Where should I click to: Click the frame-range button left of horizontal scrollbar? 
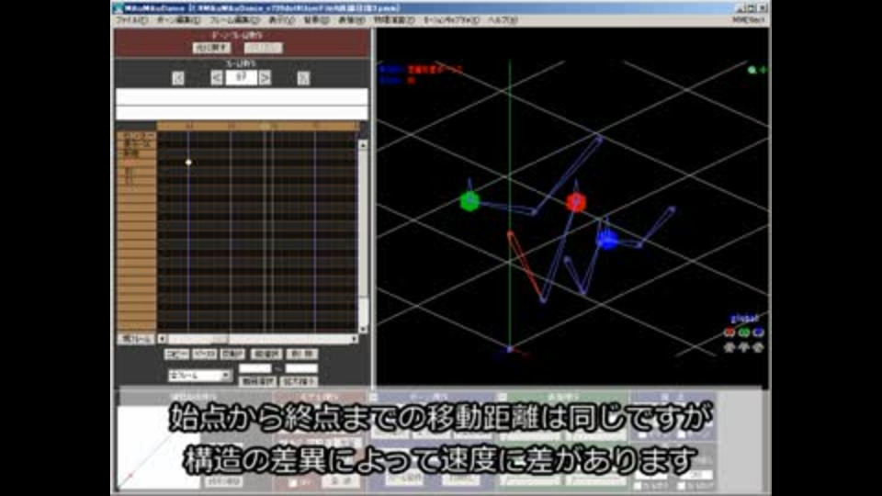(136, 339)
